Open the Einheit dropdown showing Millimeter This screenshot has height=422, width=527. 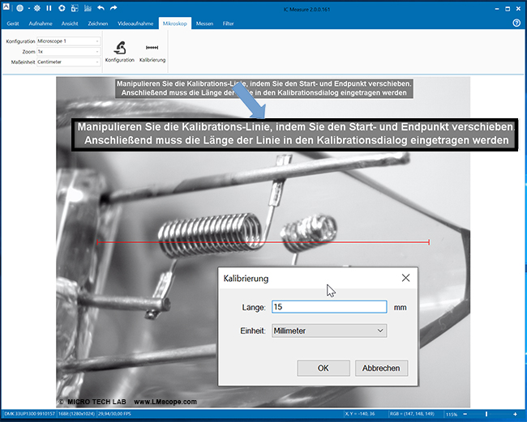(329, 330)
